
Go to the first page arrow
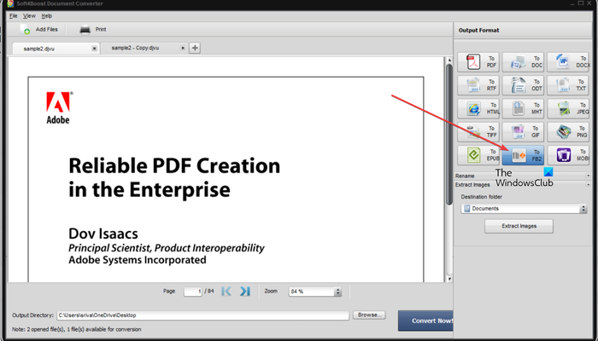(226, 292)
